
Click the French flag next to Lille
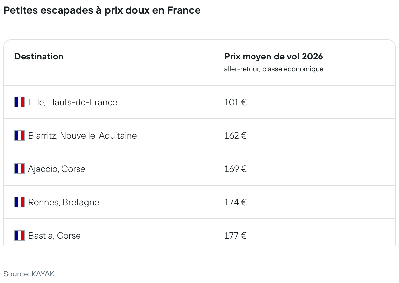(20, 102)
